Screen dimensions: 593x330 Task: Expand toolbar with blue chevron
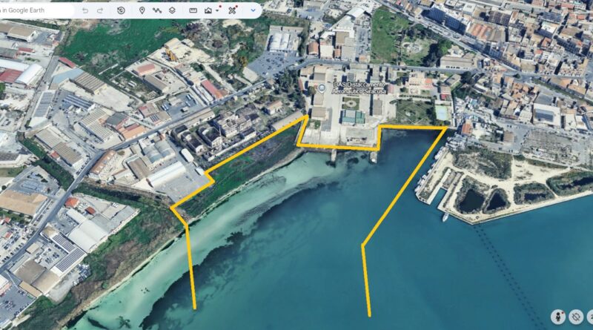tap(253, 10)
